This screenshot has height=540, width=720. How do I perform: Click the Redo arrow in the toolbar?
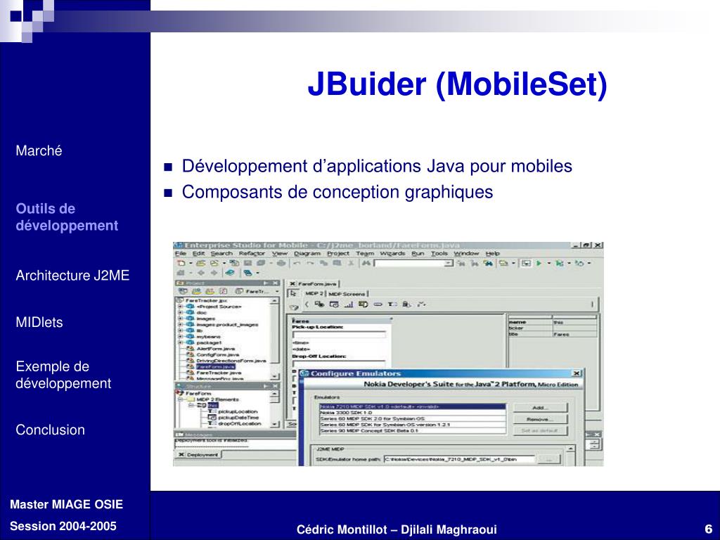pyautogui.click(x=310, y=263)
